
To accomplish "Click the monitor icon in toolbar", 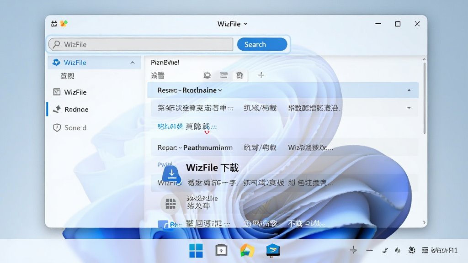I will click(207, 75).
